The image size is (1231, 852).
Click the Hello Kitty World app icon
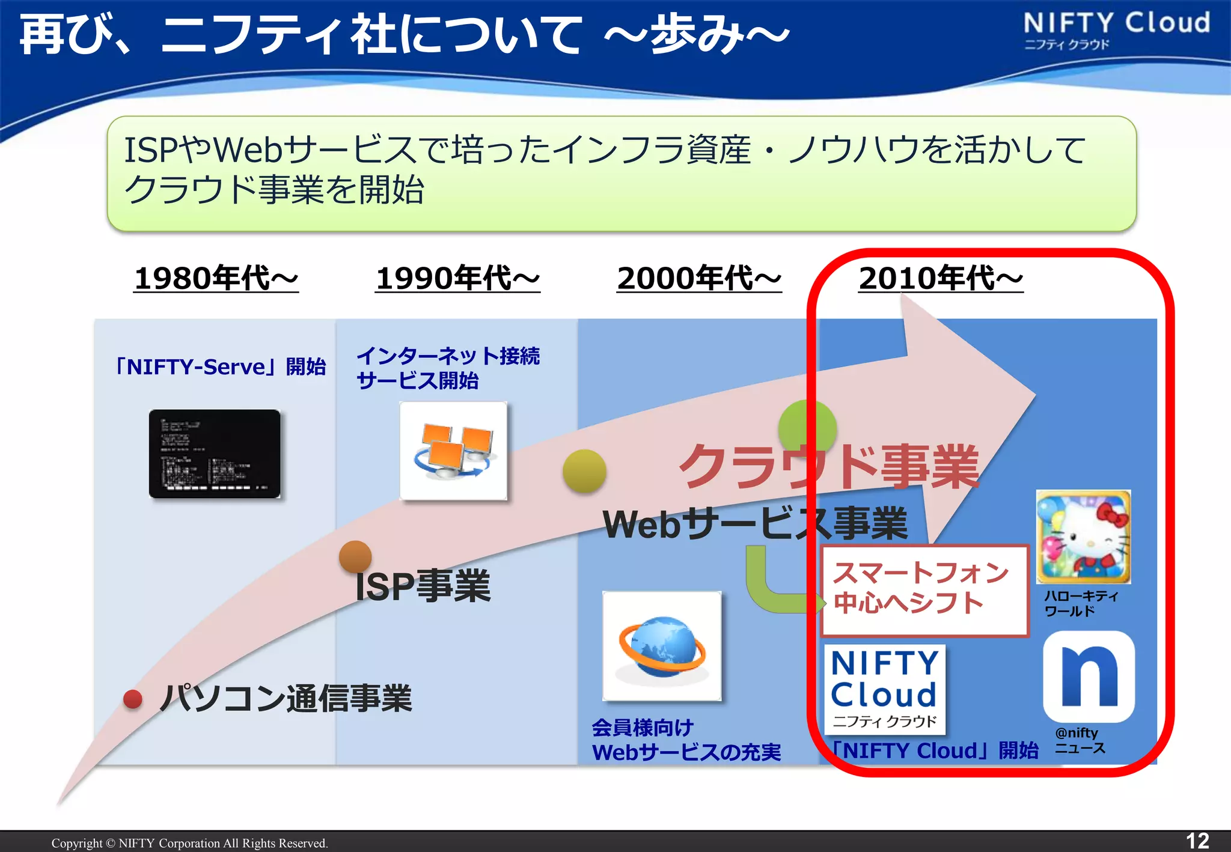pos(1083,537)
